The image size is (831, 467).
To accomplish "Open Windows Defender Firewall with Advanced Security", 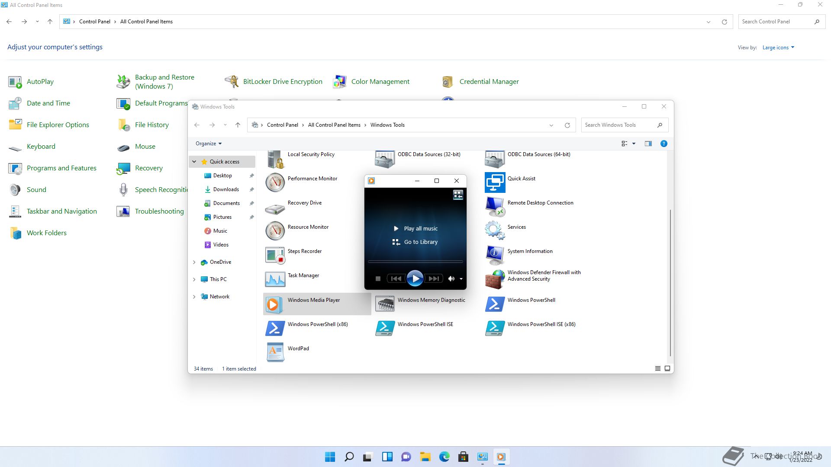I will (x=495, y=279).
